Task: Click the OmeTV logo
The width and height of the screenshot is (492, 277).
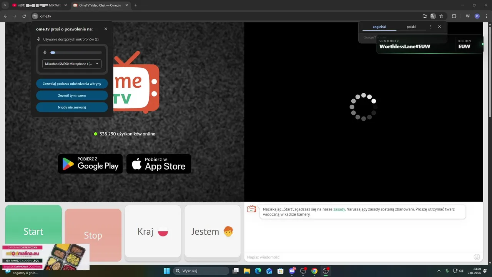Action: (x=136, y=83)
